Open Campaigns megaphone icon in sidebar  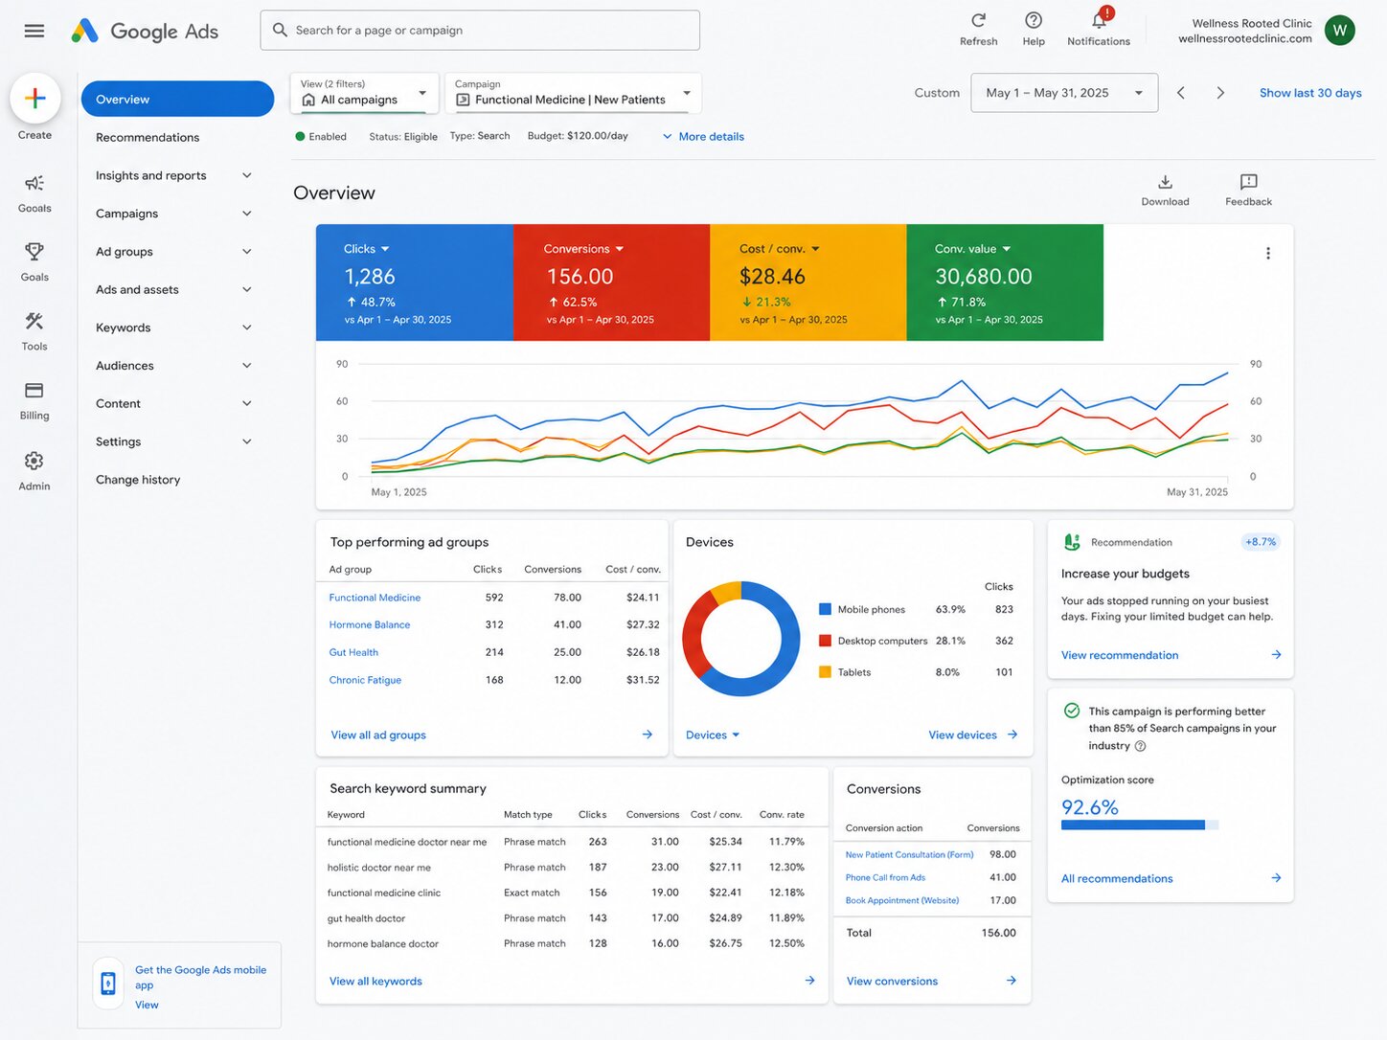coord(34,183)
